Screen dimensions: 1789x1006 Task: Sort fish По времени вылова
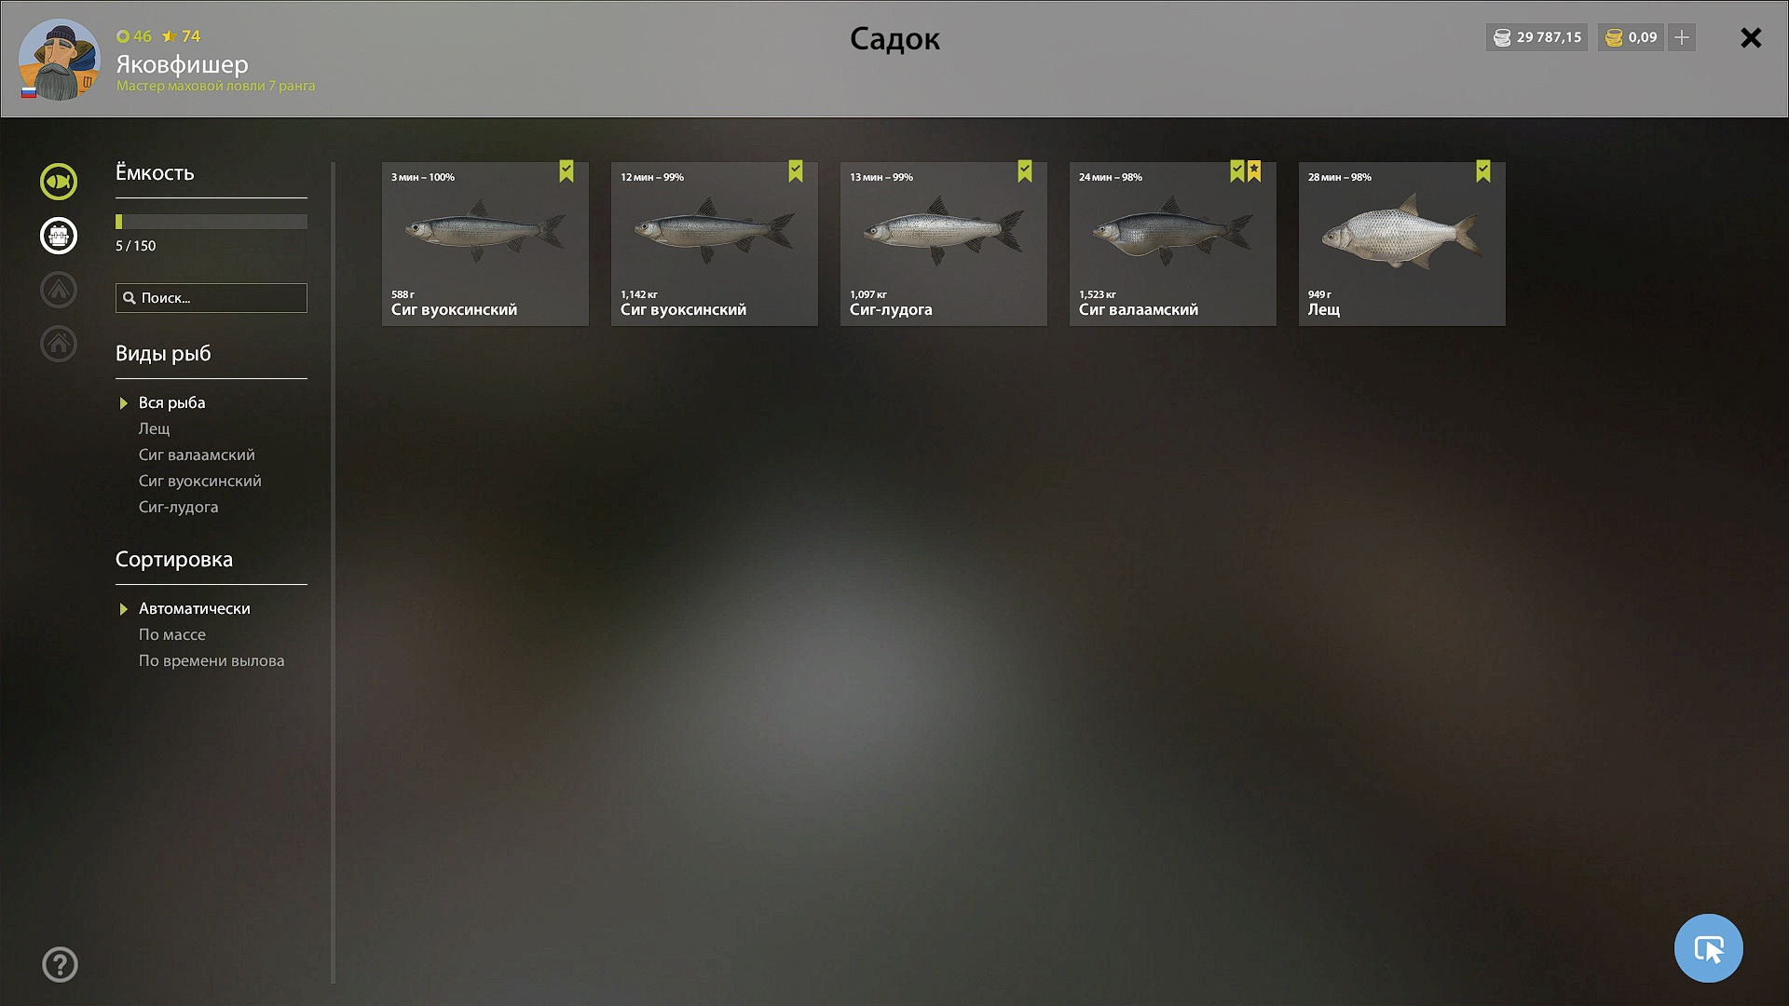coord(212,660)
